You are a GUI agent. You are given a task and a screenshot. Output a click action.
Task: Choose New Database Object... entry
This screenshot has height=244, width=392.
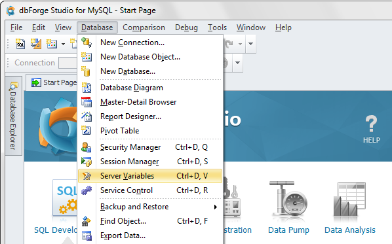pyautogui.click(x=150, y=57)
